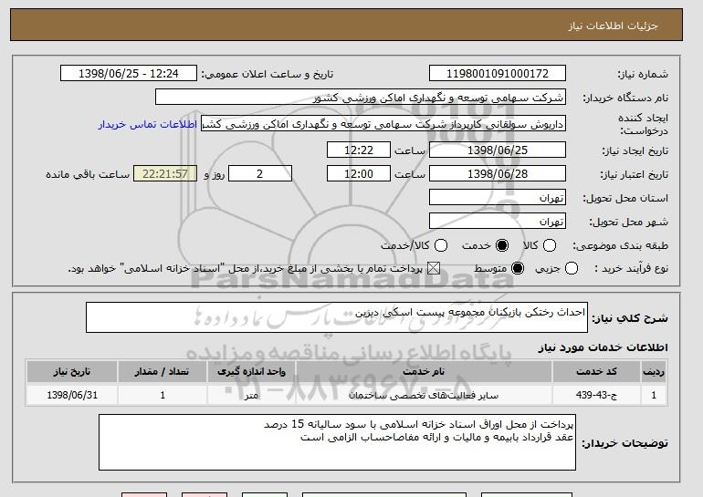Click the شهر محل تحویل field
The image size is (703, 497).
498,222
